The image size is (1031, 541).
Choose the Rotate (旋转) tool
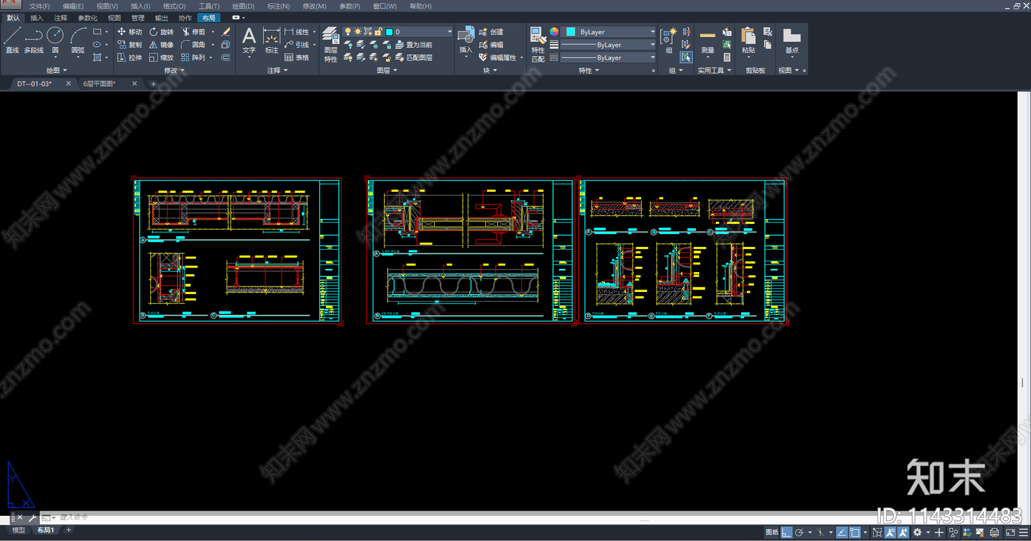point(161,32)
